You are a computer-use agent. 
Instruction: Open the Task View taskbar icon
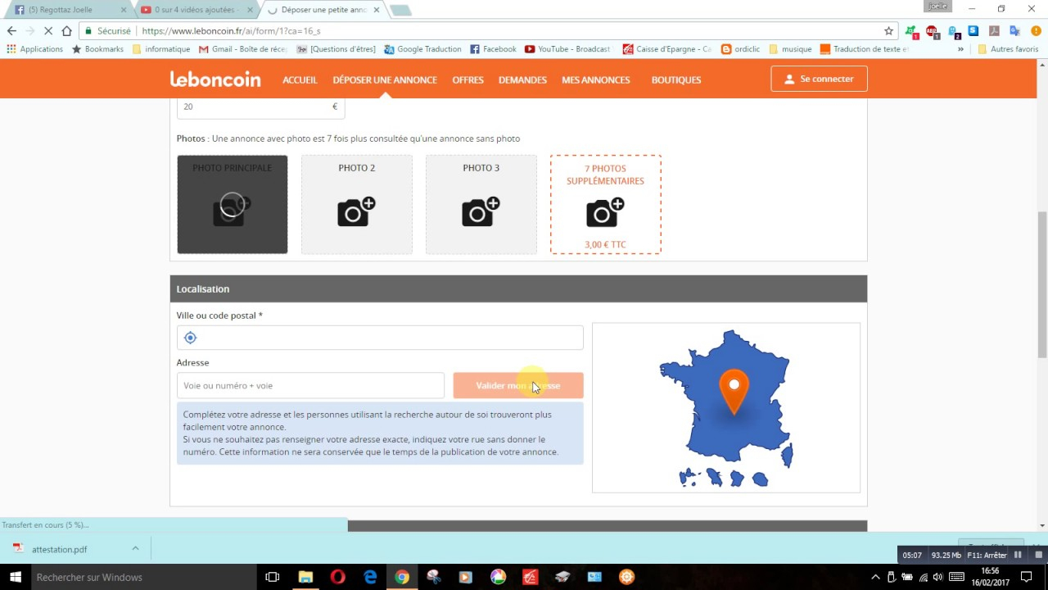pos(273,577)
